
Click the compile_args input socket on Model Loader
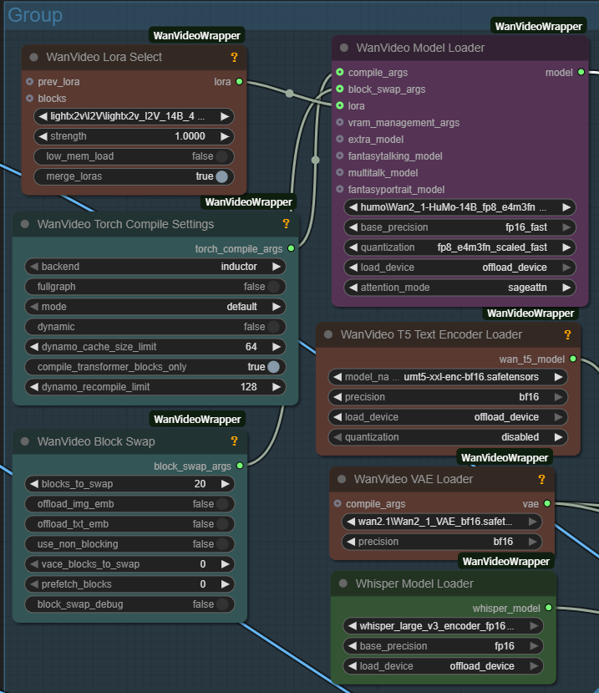[340, 72]
